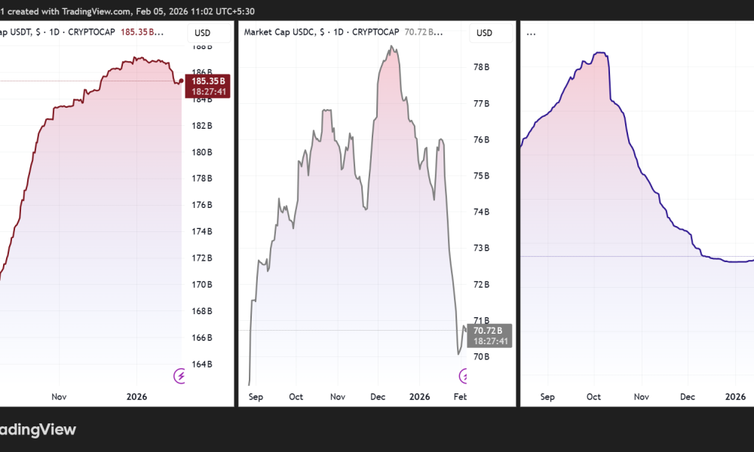Click the CRYPTOCAP label in the USDC legend
Viewport: 754px width, 452px height.
tap(375, 32)
